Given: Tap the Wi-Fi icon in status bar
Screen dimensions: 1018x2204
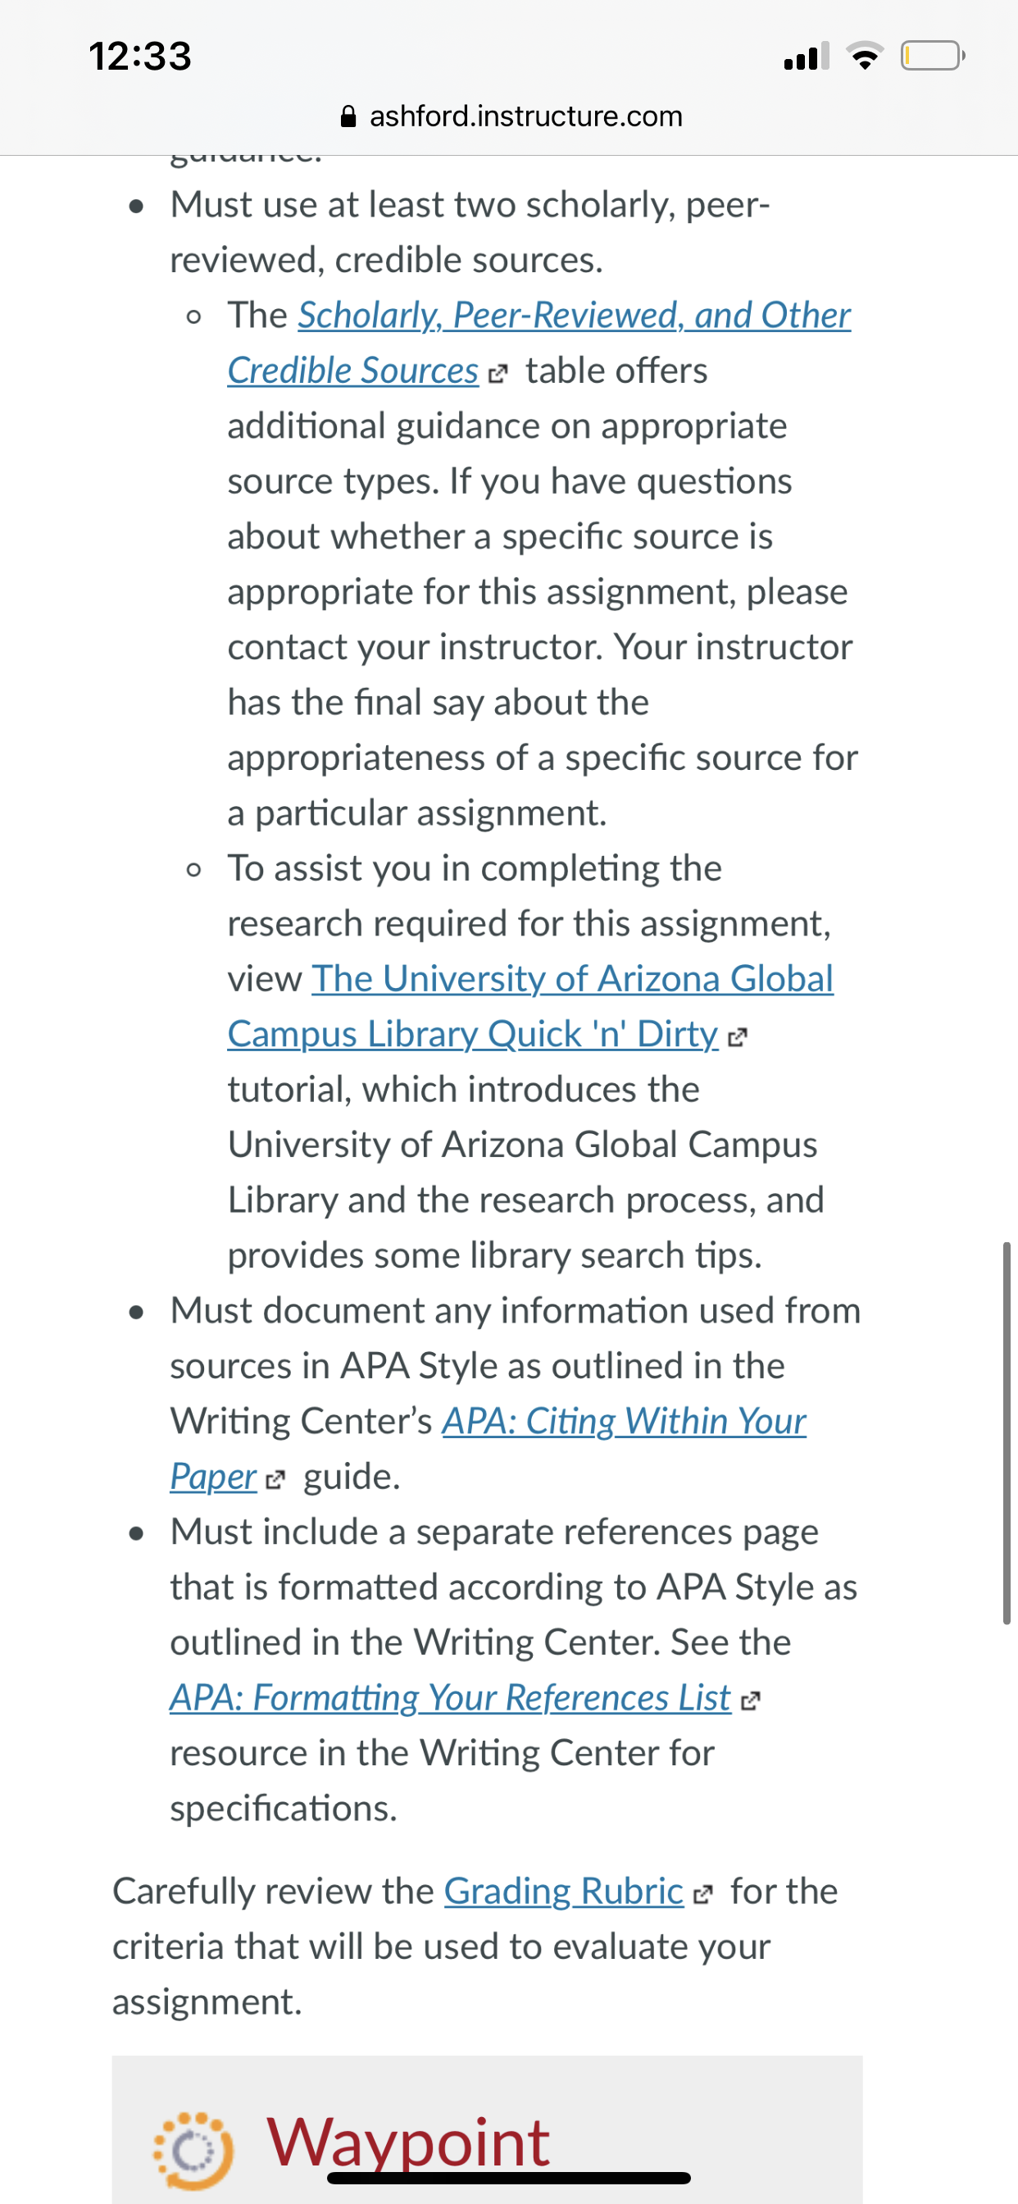Looking at the screenshot, I should pyautogui.click(x=865, y=57).
